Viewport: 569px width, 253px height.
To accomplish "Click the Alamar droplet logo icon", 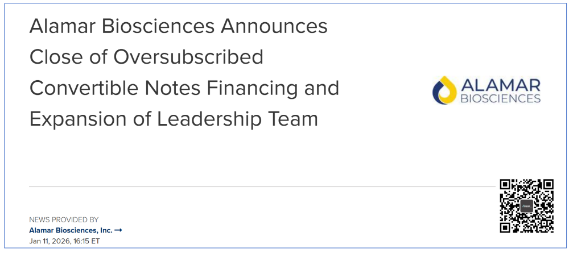I will 444,91.
